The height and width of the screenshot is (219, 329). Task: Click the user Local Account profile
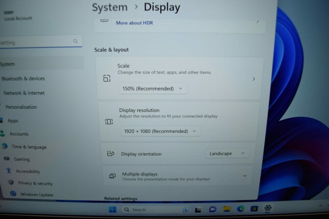(18, 15)
